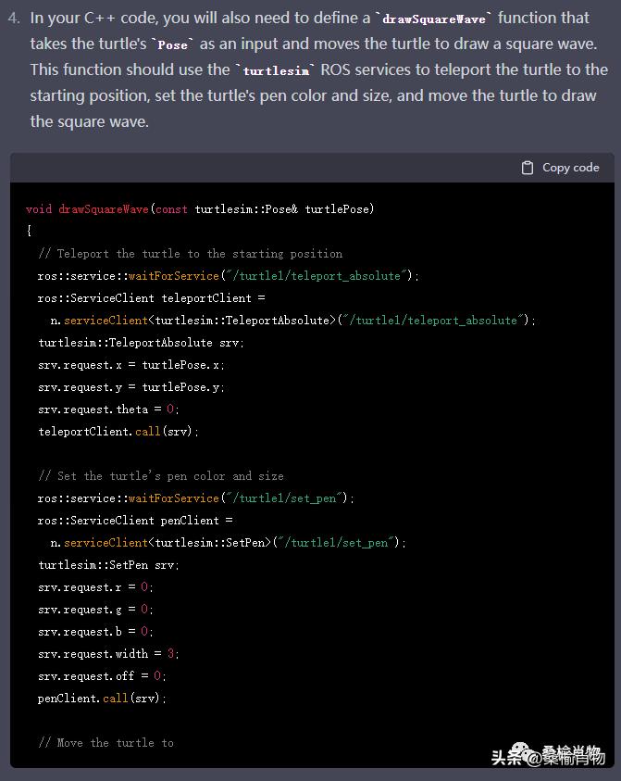This screenshot has height=781, width=621.
Task: Click the Move the turtle to comment
Action: [x=106, y=743]
